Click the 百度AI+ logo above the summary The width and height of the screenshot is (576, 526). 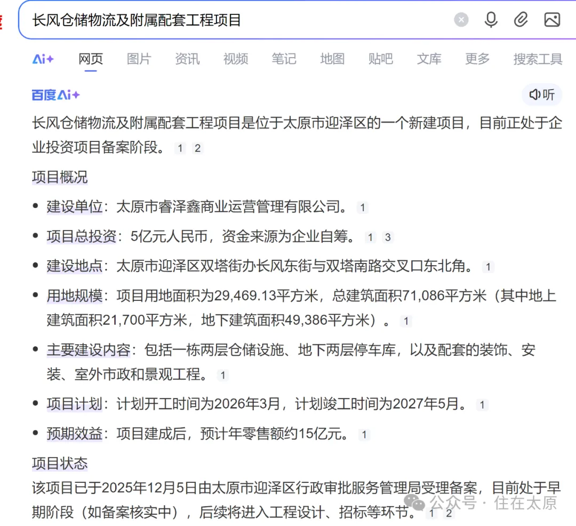[55, 94]
